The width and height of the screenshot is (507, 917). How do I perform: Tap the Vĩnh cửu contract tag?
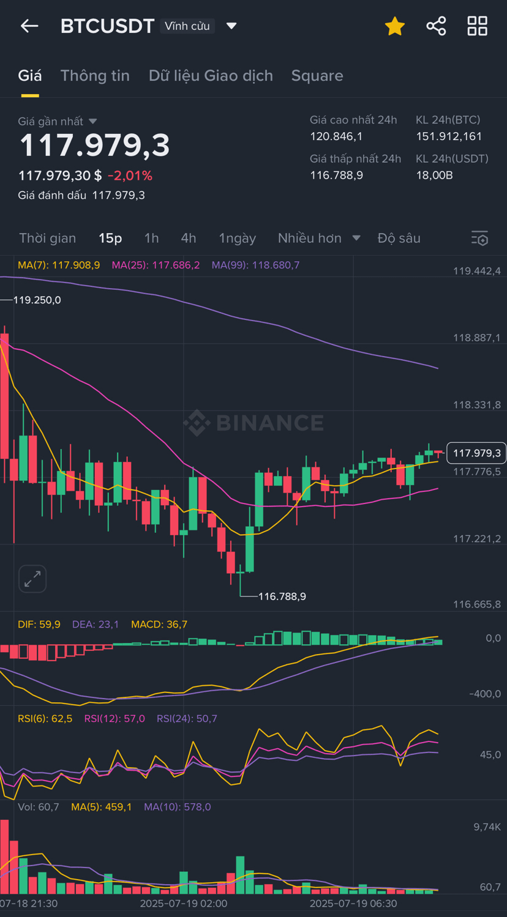(x=187, y=26)
